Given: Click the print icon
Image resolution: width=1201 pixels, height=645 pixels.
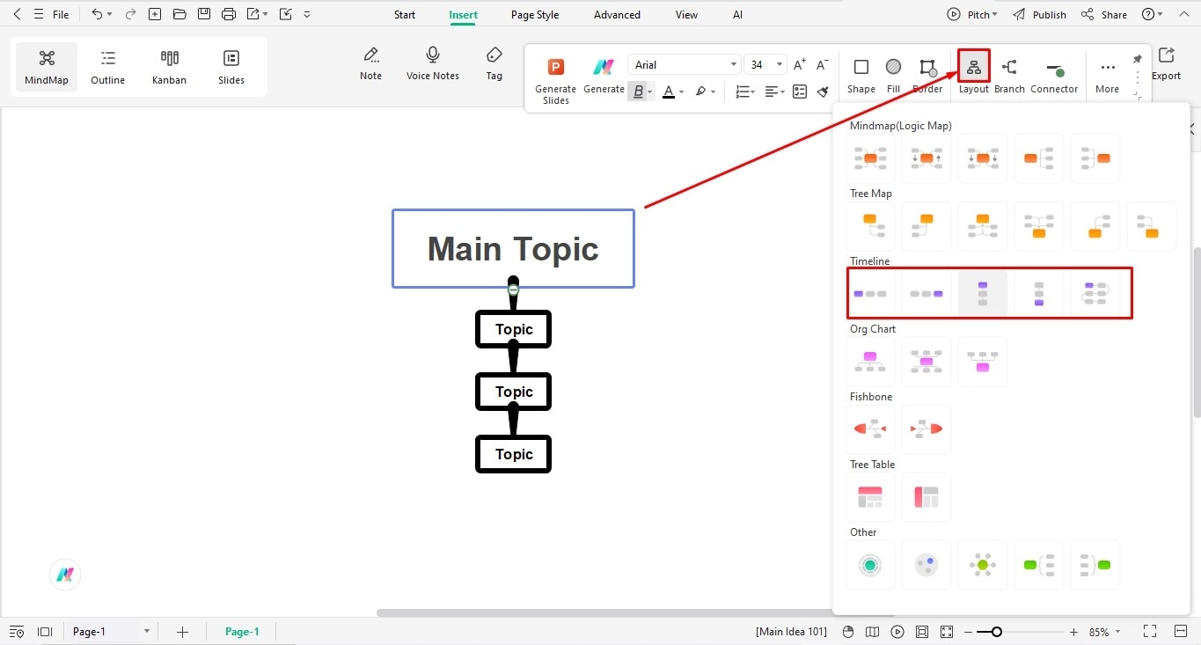Looking at the screenshot, I should tap(229, 14).
